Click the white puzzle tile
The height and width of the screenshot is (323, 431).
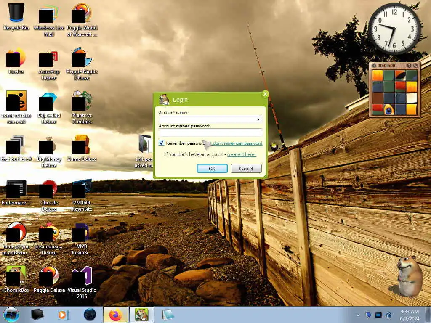point(412,98)
